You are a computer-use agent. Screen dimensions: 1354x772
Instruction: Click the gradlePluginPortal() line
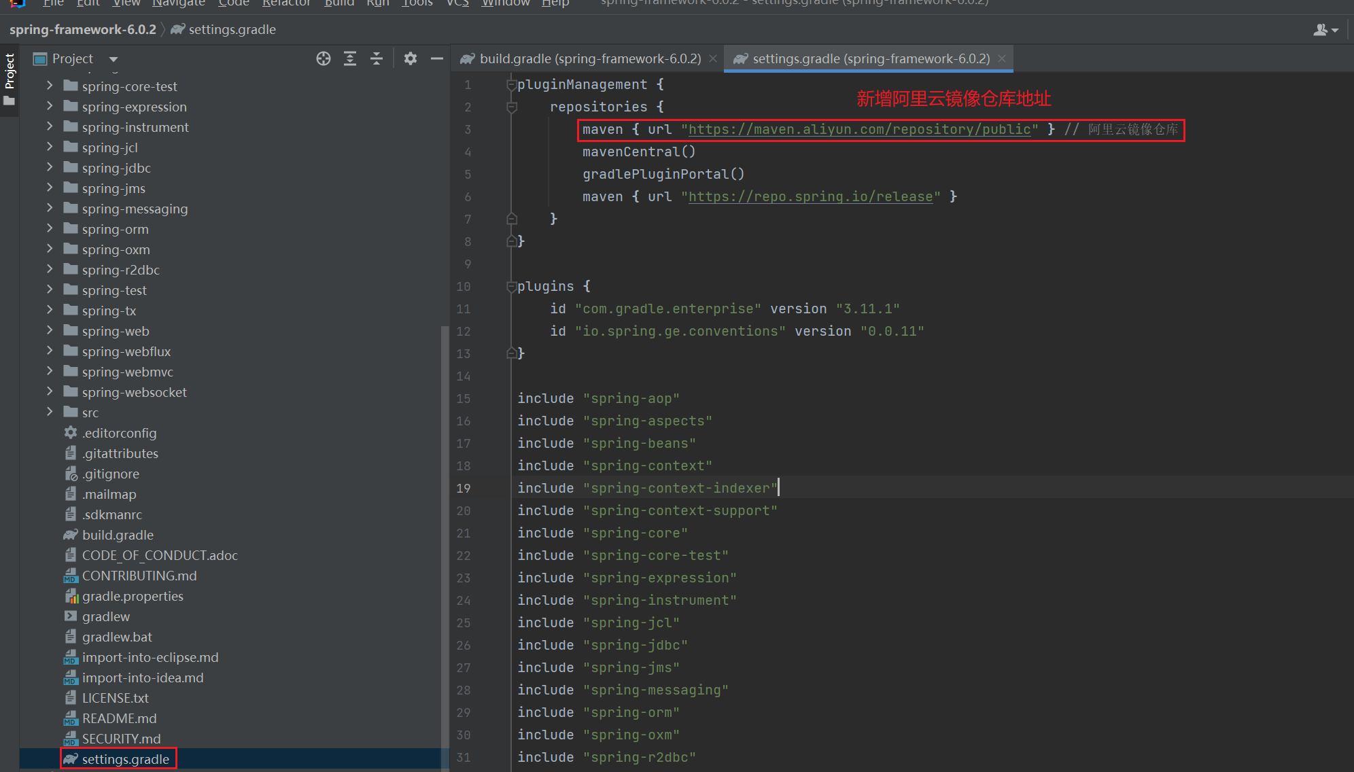tap(663, 174)
